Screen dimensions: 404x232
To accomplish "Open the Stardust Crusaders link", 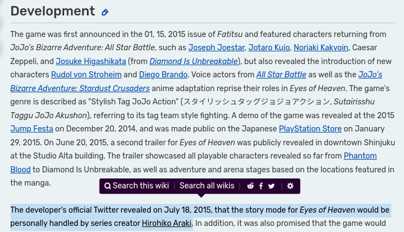I will (x=80, y=89).
